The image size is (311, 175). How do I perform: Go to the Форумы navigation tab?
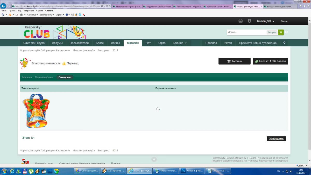point(57,43)
